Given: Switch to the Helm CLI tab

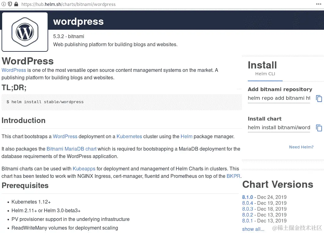Looking at the screenshot, I should pyautogui.click(x=265, y=73).
